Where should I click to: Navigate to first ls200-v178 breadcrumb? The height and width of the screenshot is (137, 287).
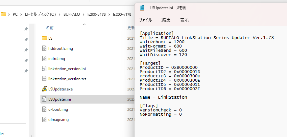pos(96,14)
